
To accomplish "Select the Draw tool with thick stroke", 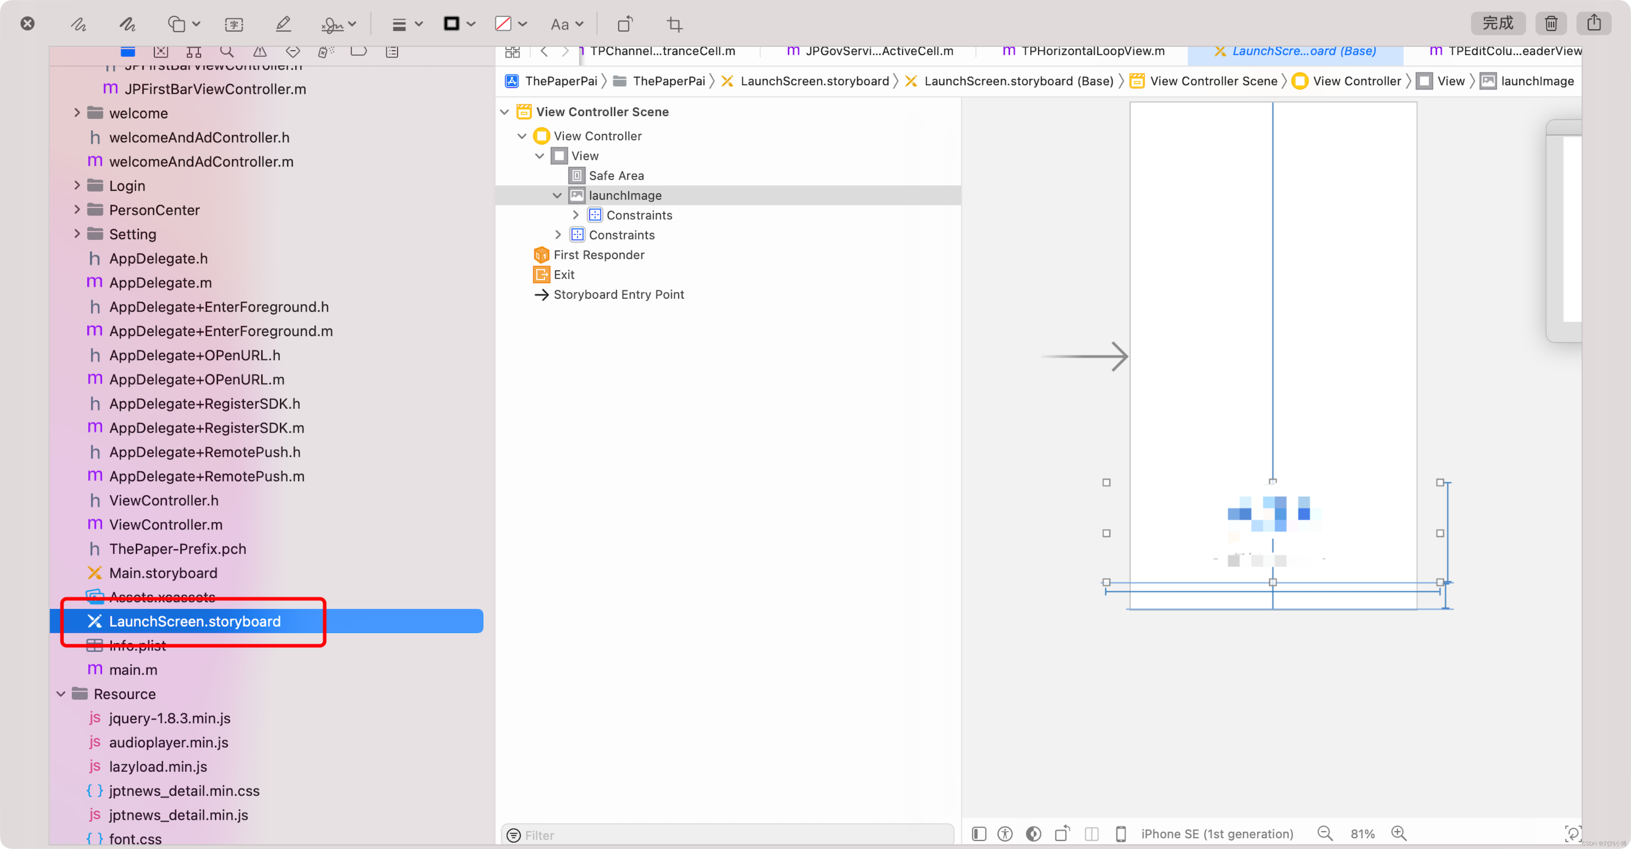I will [128, 24].
